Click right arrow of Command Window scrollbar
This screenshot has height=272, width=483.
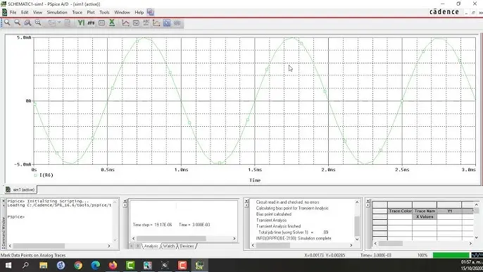(108, 246)
